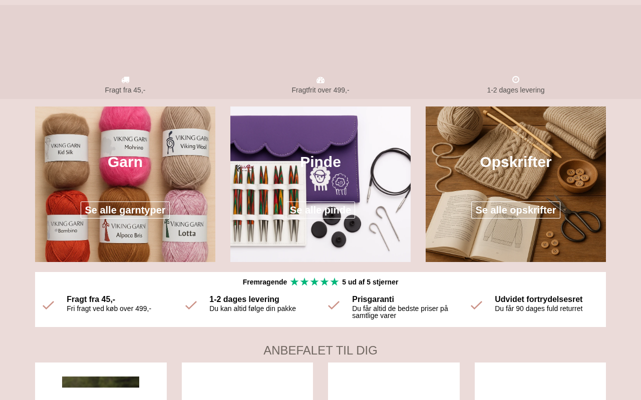The height and width of the screenshot is (400, 641).
Task: Click the checkmark icon beside Fragt fra 45,-
Action: (49, 305)
